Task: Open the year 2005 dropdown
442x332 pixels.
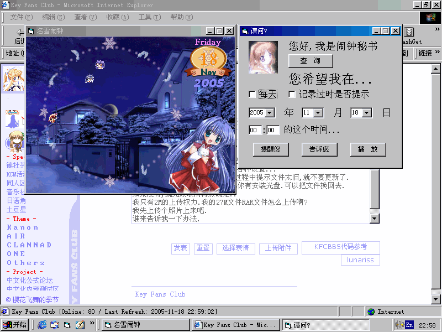Action: tap(270, 113)
